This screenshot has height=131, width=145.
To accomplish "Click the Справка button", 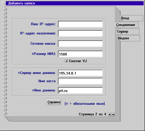I will point(54,102).
